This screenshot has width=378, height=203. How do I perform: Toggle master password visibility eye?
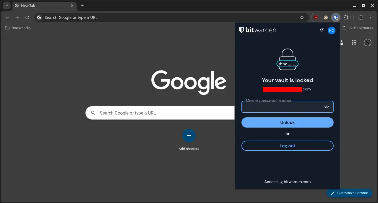[327, 107]
